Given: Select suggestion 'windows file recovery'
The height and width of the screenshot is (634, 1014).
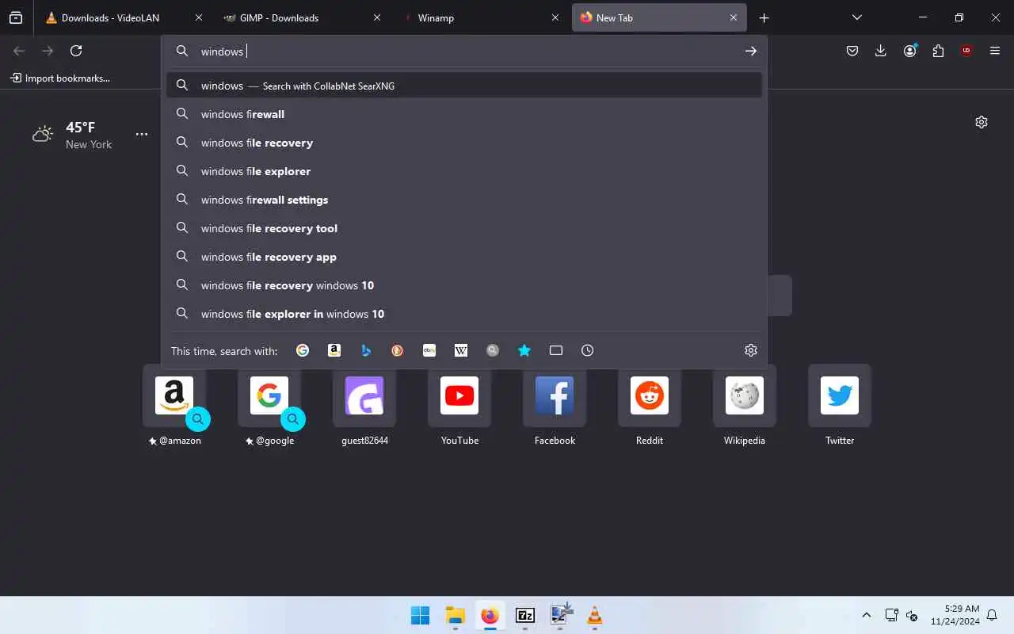Looking at the screenshot, I should click(464, 143).
